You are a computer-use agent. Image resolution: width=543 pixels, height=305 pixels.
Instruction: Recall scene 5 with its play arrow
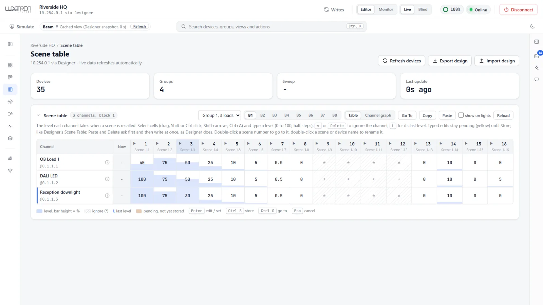click(226, 144)
